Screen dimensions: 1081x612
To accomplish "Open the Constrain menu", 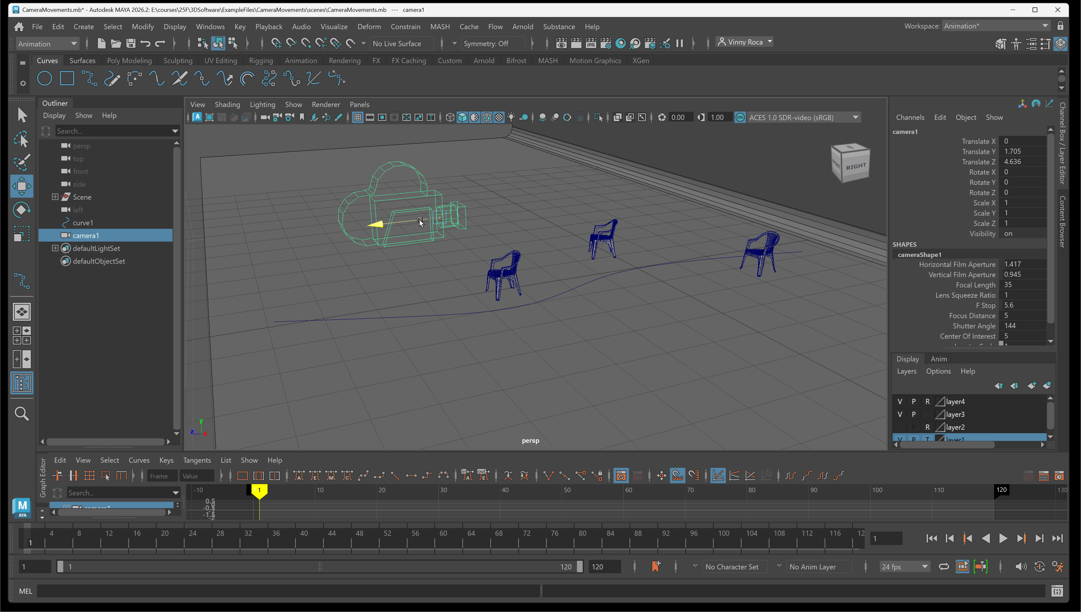I will tap(405, 27).
